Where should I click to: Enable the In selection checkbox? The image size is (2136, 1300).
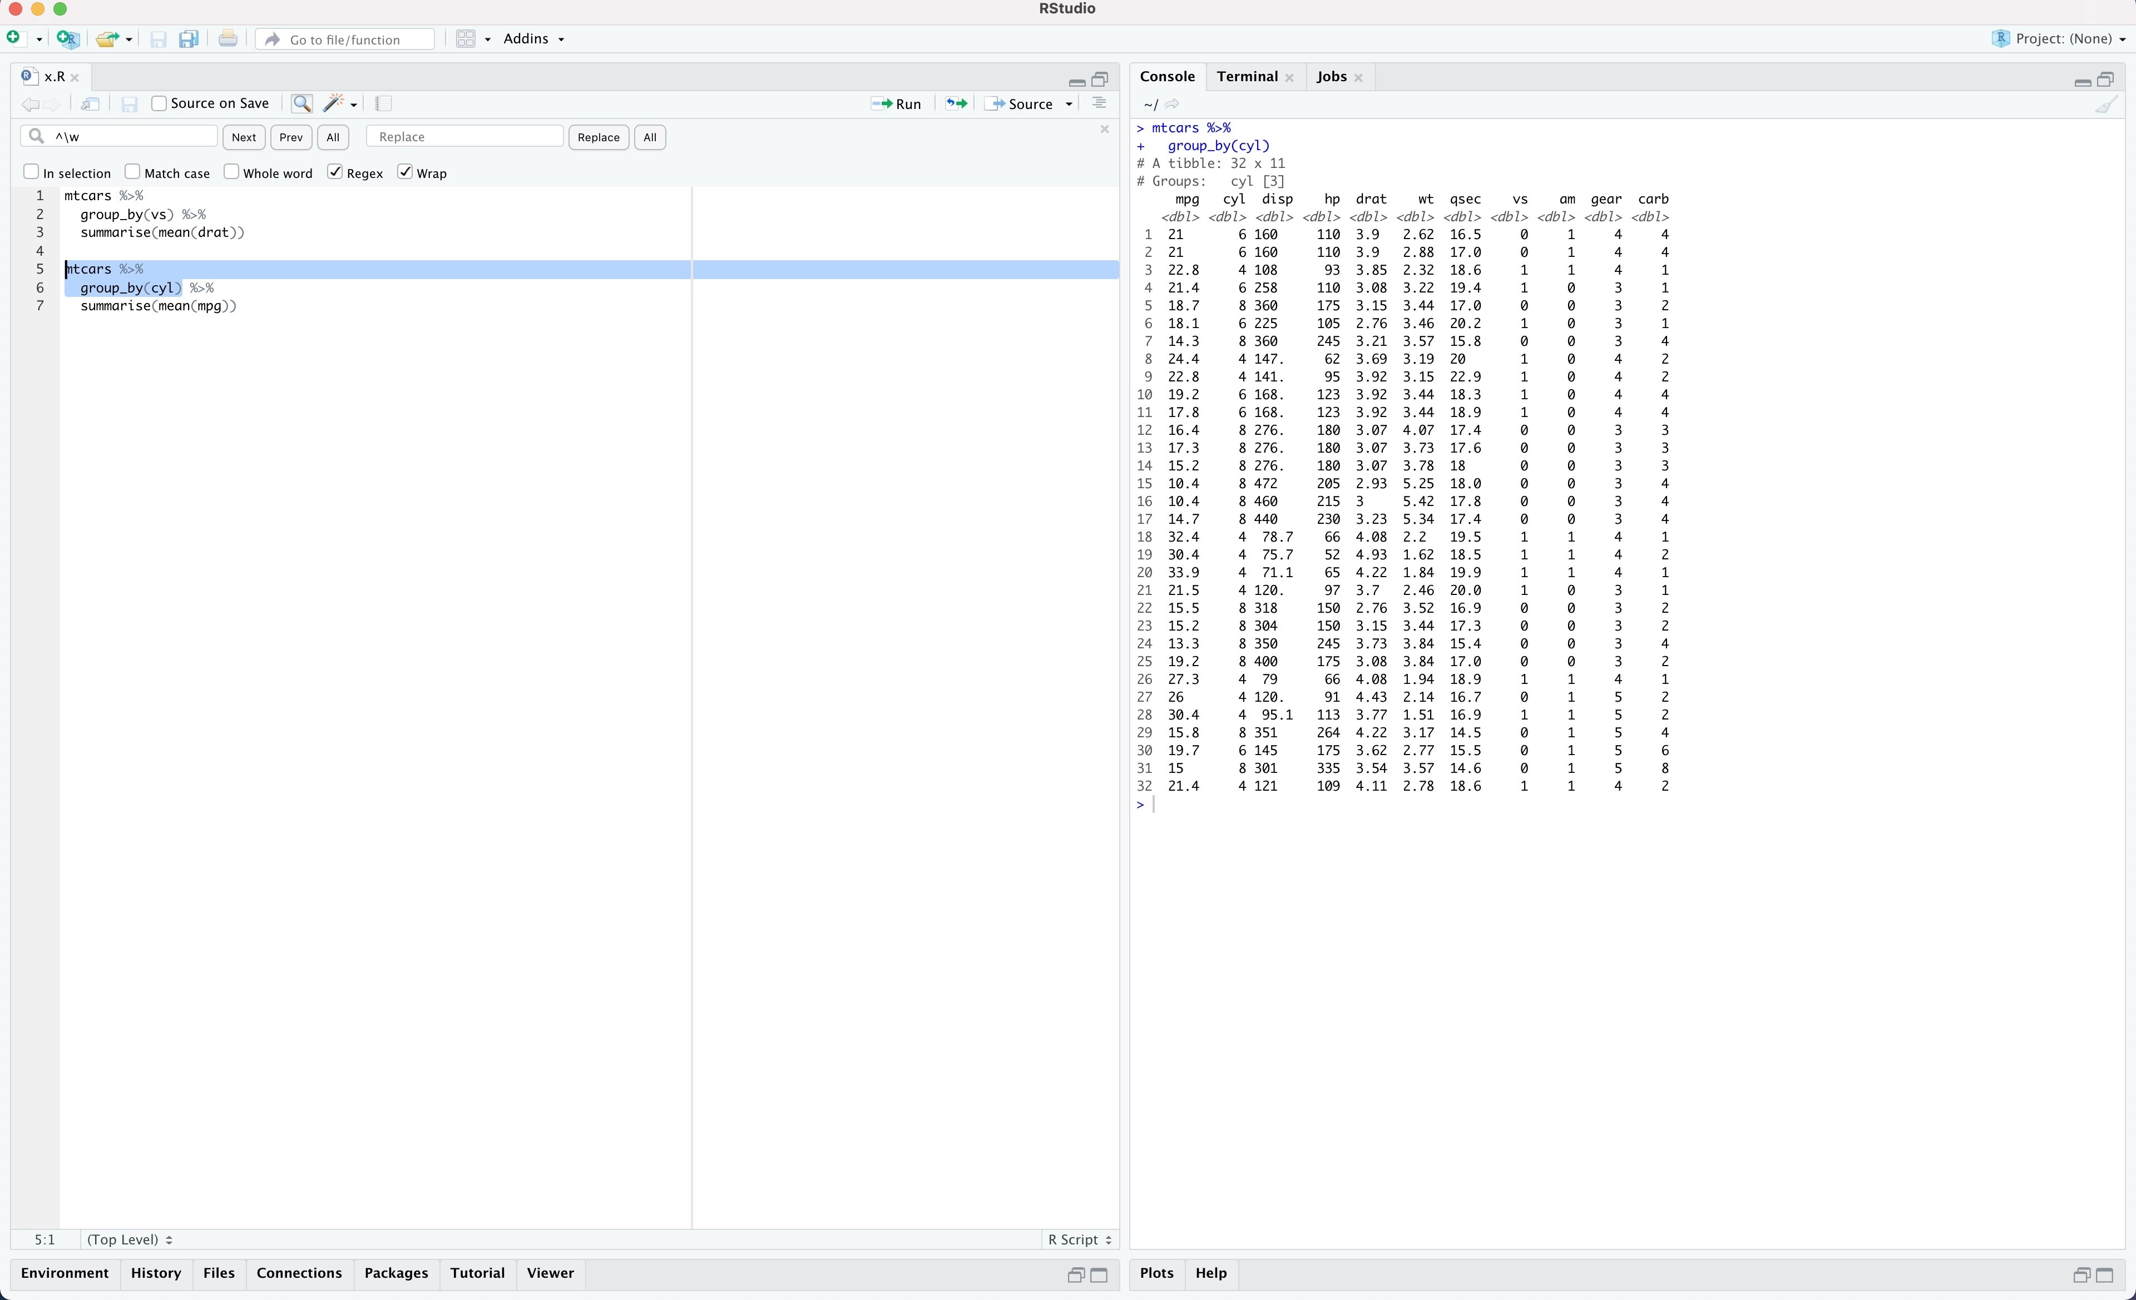[31, 172]
